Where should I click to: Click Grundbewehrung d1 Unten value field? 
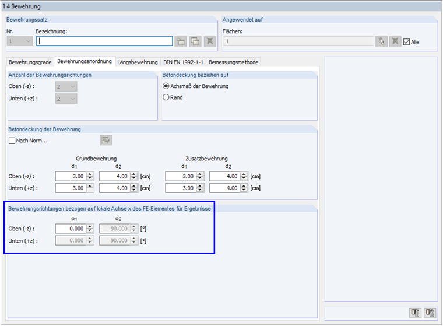(71, 188)
